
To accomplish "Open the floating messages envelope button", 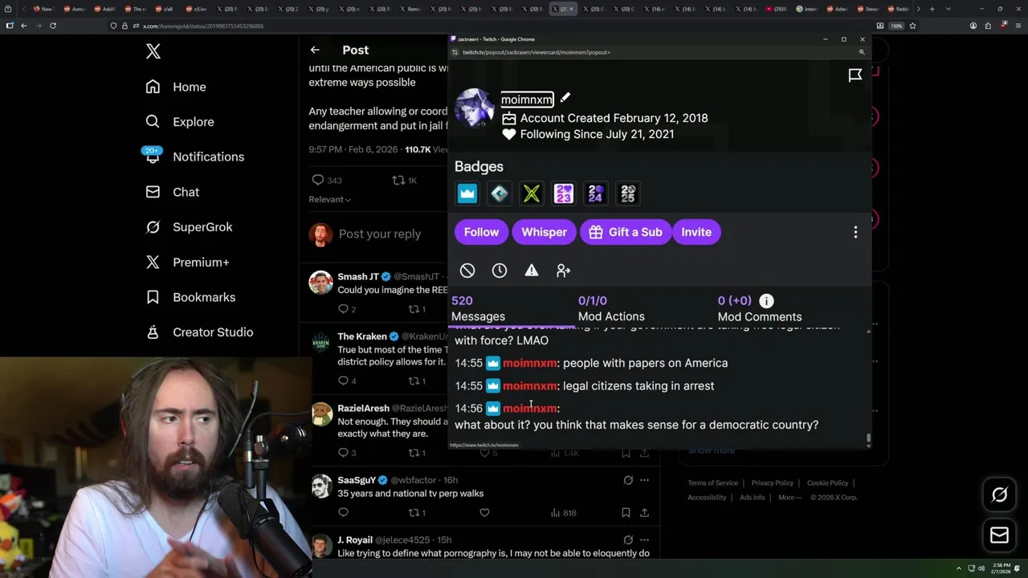I will coord(999,535).
